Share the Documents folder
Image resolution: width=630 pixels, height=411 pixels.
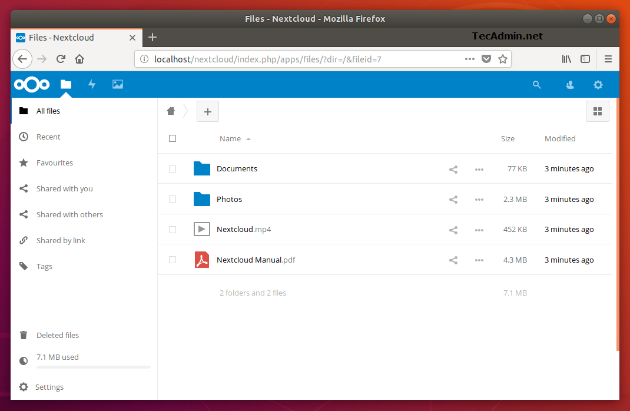pos(453,169)
